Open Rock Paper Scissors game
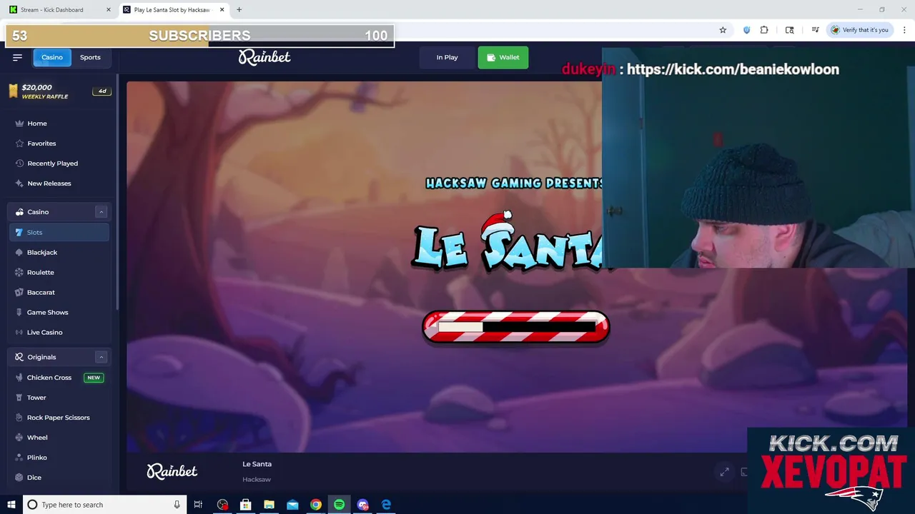 point(59,418)
